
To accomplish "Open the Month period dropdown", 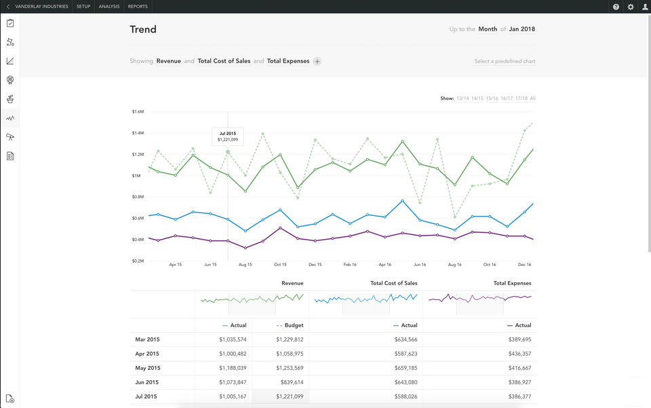I will [488, 29].
